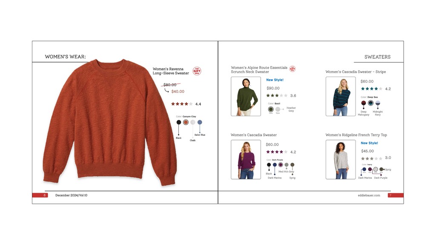Click the star rating of the Ravenna Sweater
The width and height of the screenshot is (436, 245).
point(182,104)
